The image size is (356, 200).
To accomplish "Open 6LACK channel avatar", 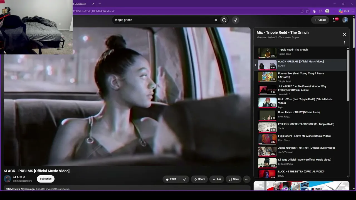I will [x=8, y=179].
